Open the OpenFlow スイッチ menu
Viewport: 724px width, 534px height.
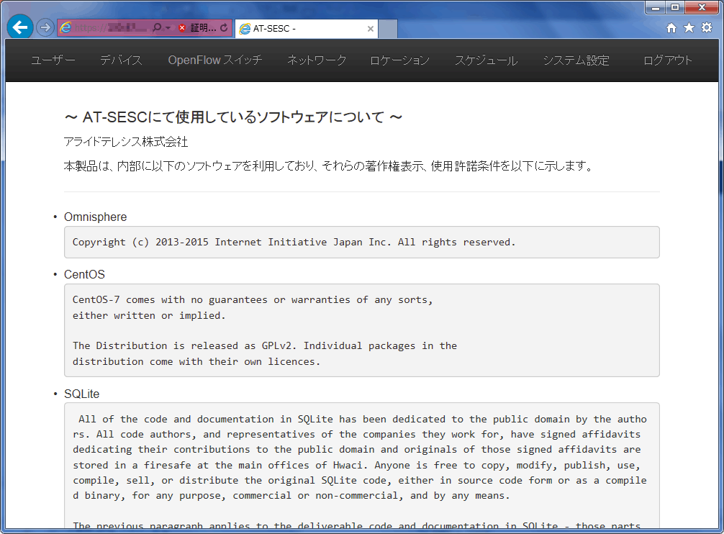point(215,60)
